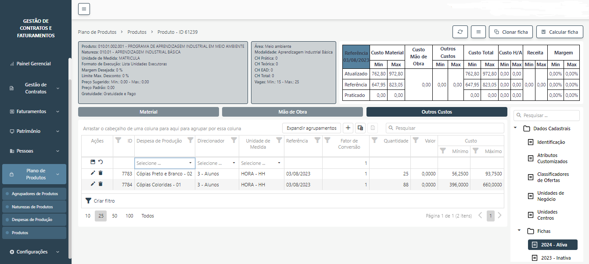Switch to the Mão de Obra tab

292,112
